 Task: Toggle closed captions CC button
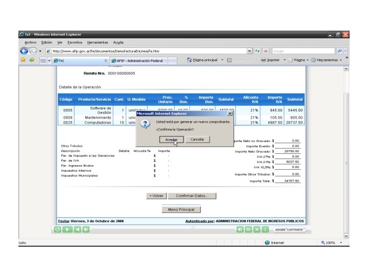(248, 229)
